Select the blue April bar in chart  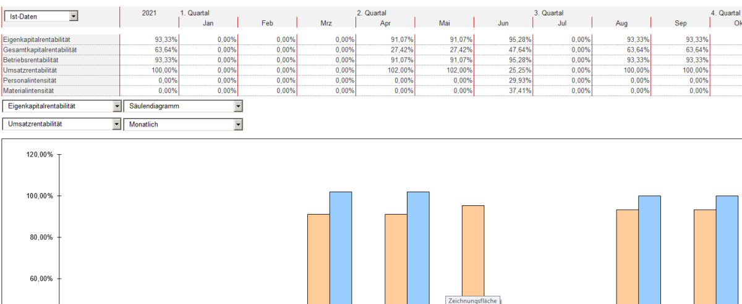[341, 247]
